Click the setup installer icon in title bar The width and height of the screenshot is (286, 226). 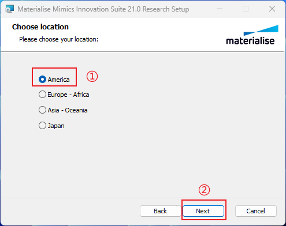(x=10, y=9)
